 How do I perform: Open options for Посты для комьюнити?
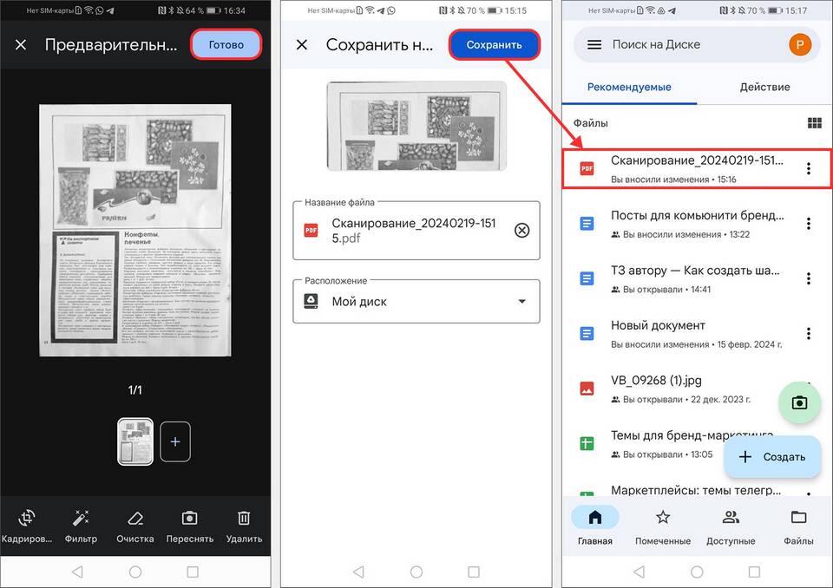pos(808,224)
